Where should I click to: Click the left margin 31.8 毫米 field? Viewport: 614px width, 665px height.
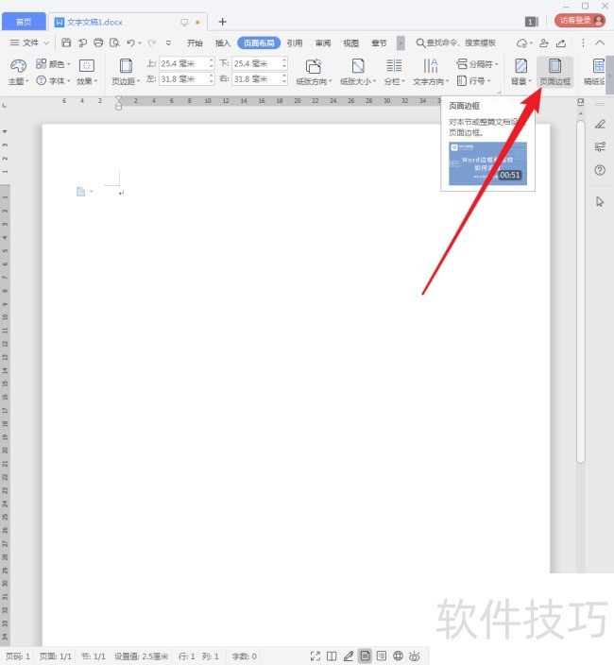pyautogui.click(x=183, y=79)
